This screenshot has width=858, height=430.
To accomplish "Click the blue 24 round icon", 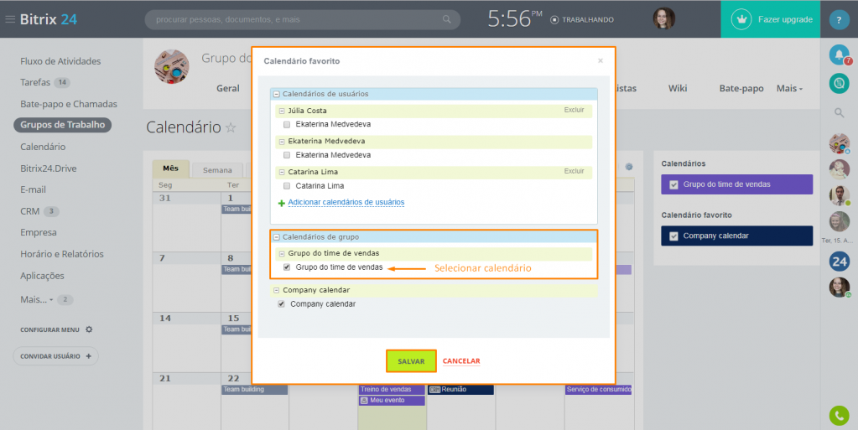I will [839, 262].
